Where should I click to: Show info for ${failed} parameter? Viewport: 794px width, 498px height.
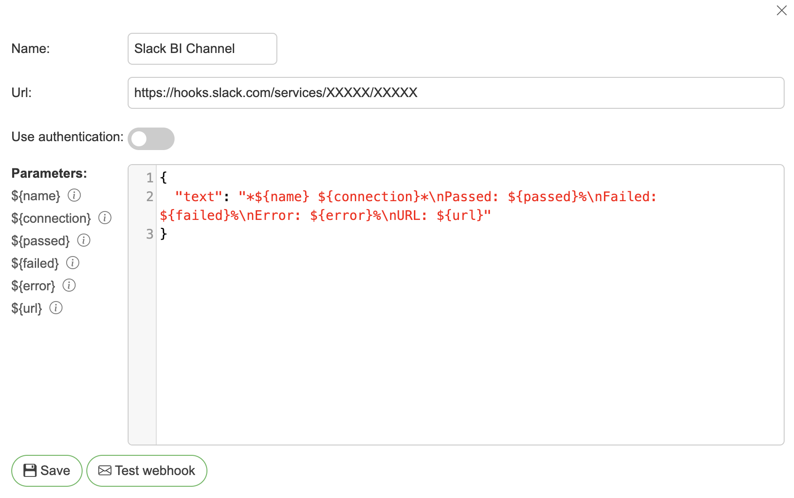tap(73, 263)
